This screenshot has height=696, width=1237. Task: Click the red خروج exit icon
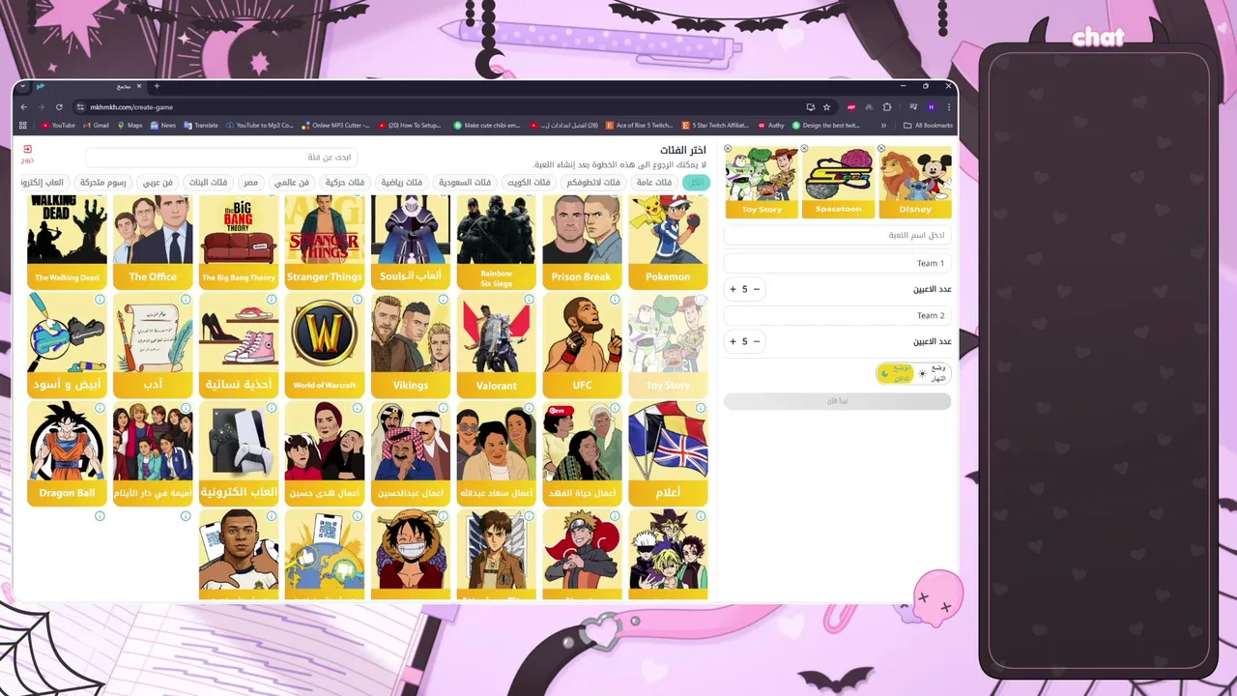pyautogui.click(x=27, y=154)
